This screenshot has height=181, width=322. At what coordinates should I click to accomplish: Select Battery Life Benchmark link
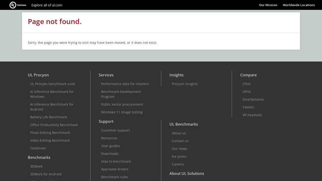click(x=48, y=117)
